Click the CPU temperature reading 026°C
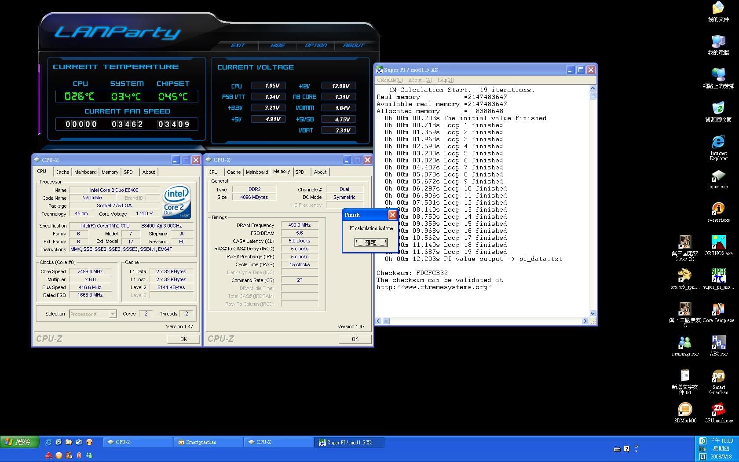Screen dimensions: 739x462 pos(80,96)
